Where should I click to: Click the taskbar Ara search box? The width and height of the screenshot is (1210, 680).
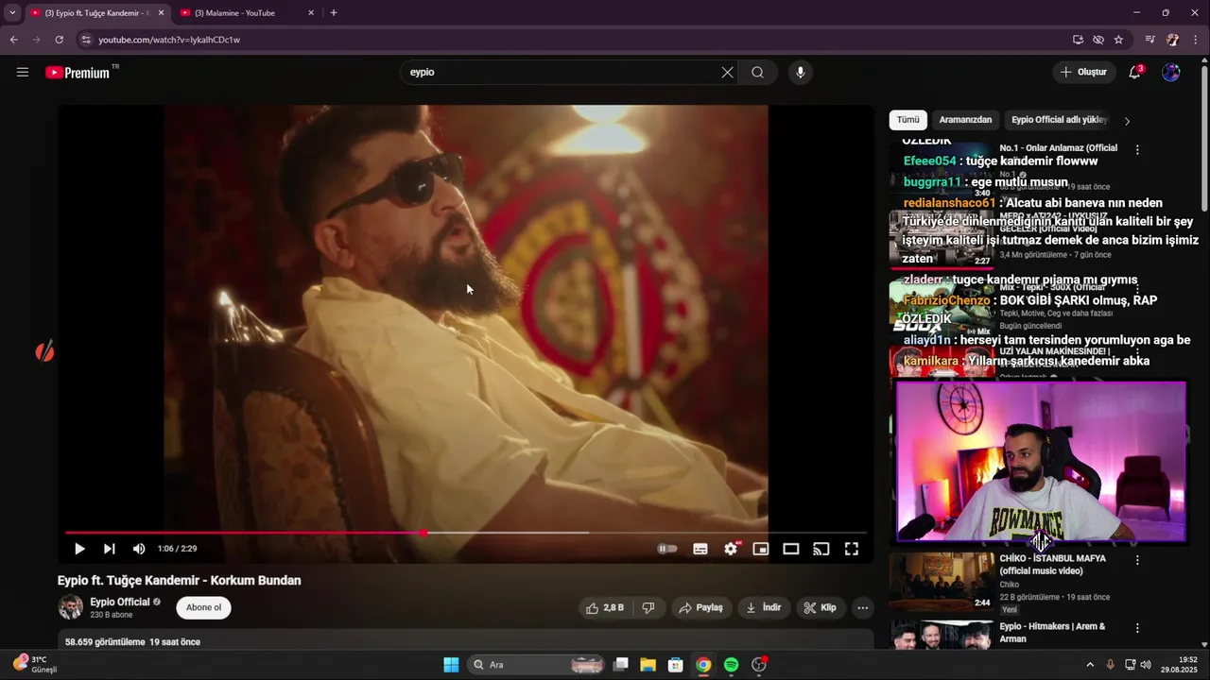coord(536,665)
